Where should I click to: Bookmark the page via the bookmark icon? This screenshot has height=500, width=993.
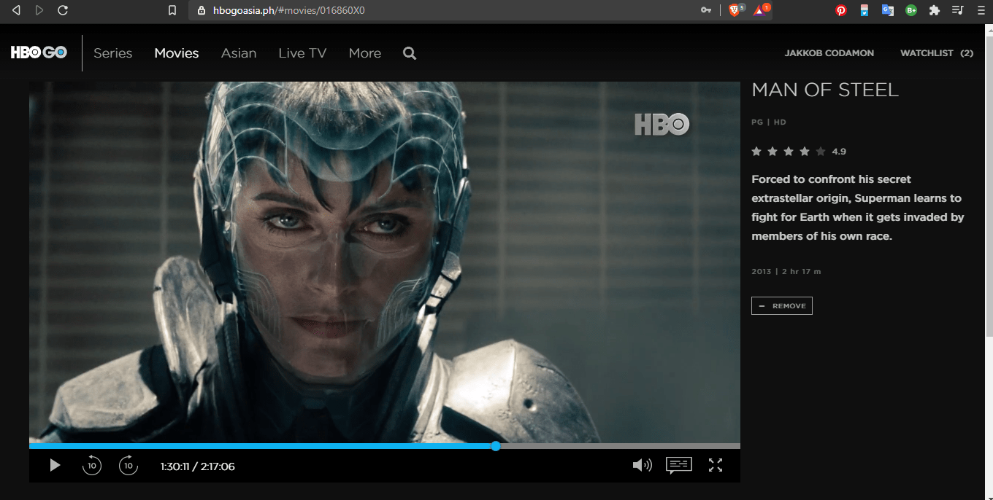coord(172,11)
